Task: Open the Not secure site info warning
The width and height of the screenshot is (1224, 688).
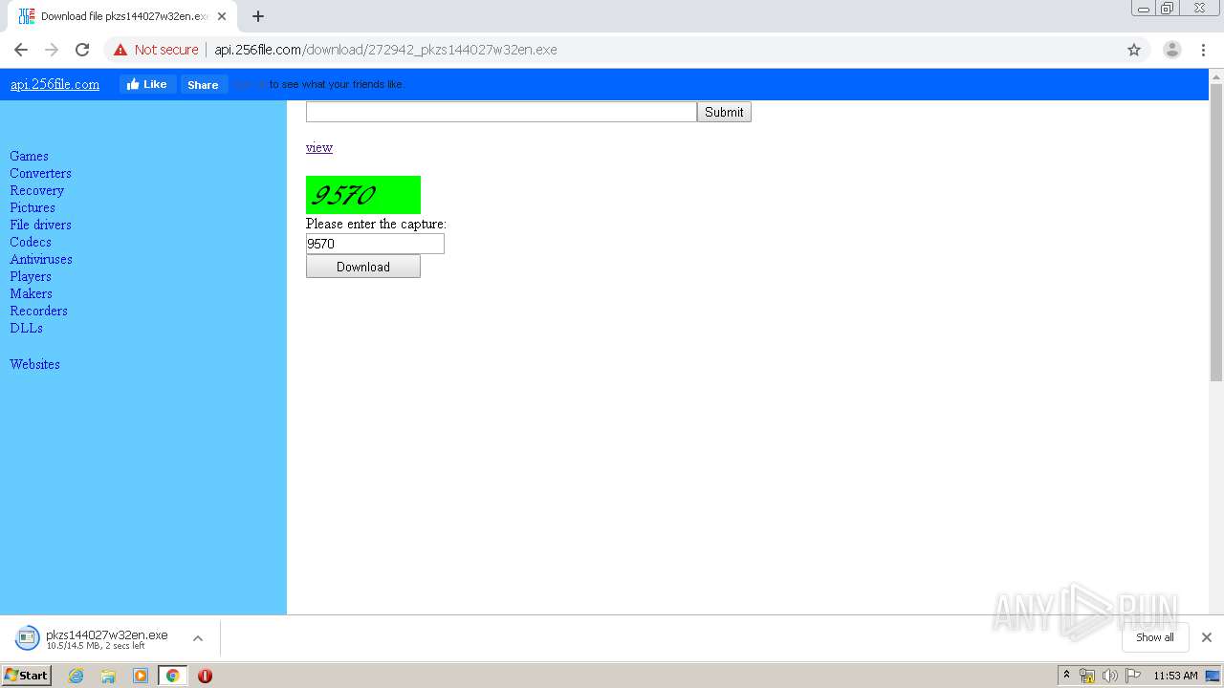Action: tap(156, 50)
